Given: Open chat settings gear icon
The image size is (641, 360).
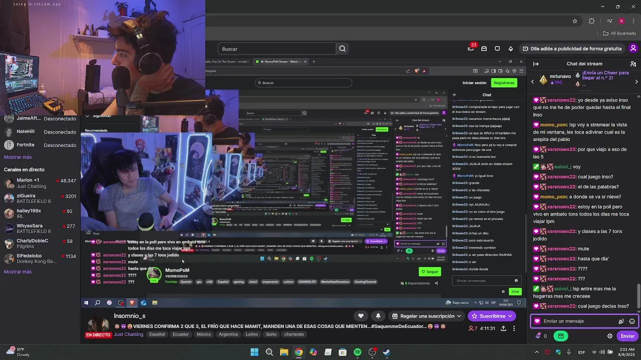Looking at the screenshot, I should pos(610,336).
